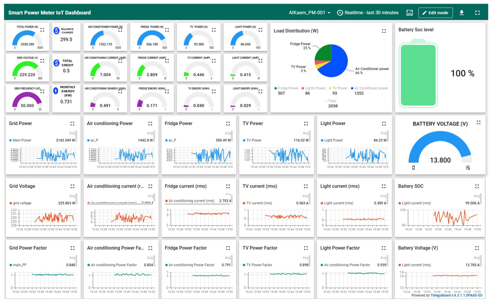Viewport: 491px width, 303px height.
Task: Click the 100 % battery level text
Action: (x=462, y=74)
